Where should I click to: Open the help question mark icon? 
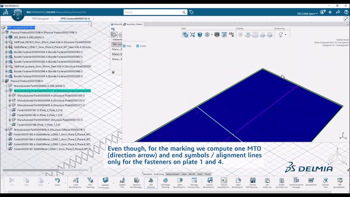tap(346, 12)
